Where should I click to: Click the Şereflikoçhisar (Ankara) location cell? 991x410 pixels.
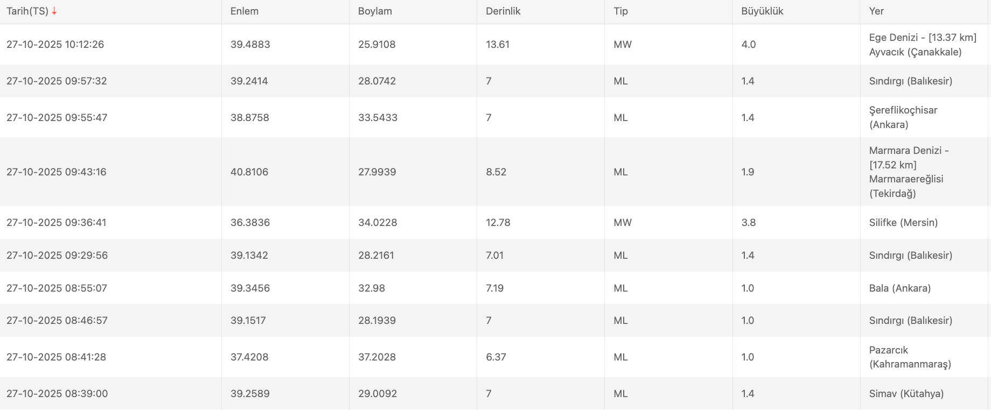coord(903,117)
